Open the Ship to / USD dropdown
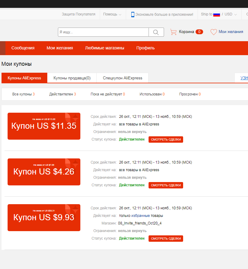The image size is (248, 269). coord(219,14)
